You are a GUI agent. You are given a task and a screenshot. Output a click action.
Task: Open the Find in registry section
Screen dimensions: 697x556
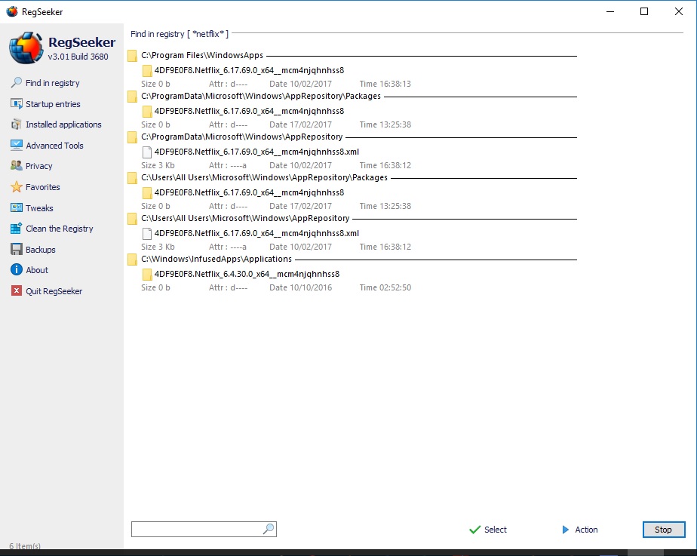coord(53,83)
